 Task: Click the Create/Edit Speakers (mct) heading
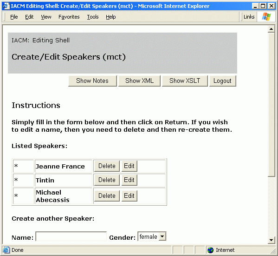point(69,57)
